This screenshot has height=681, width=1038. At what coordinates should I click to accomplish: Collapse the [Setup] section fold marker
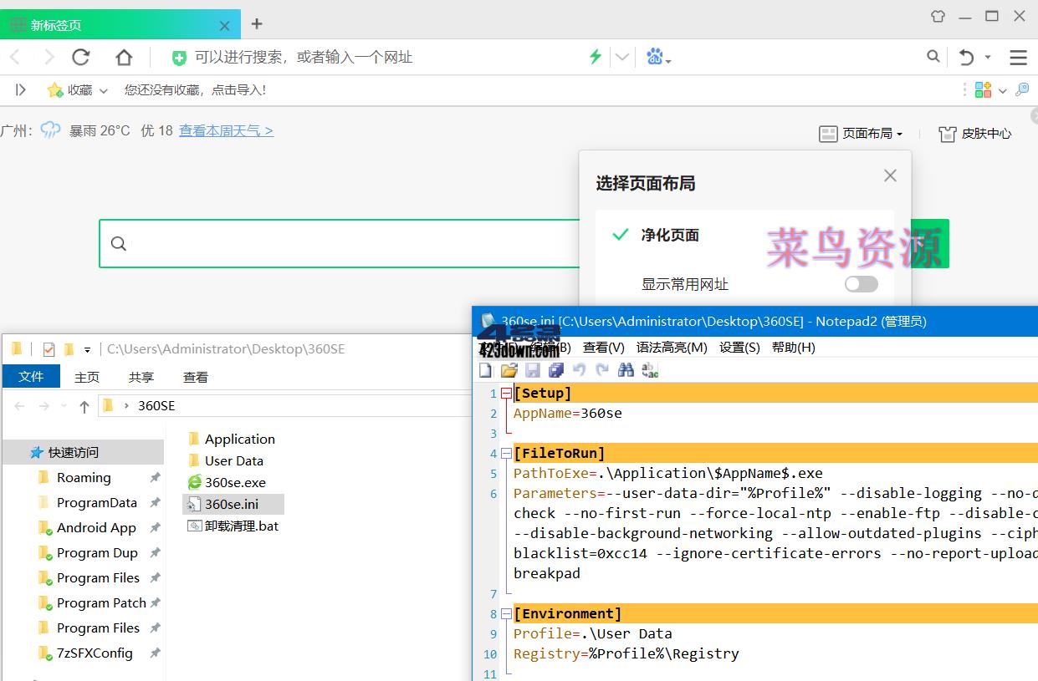click(506, 393)
